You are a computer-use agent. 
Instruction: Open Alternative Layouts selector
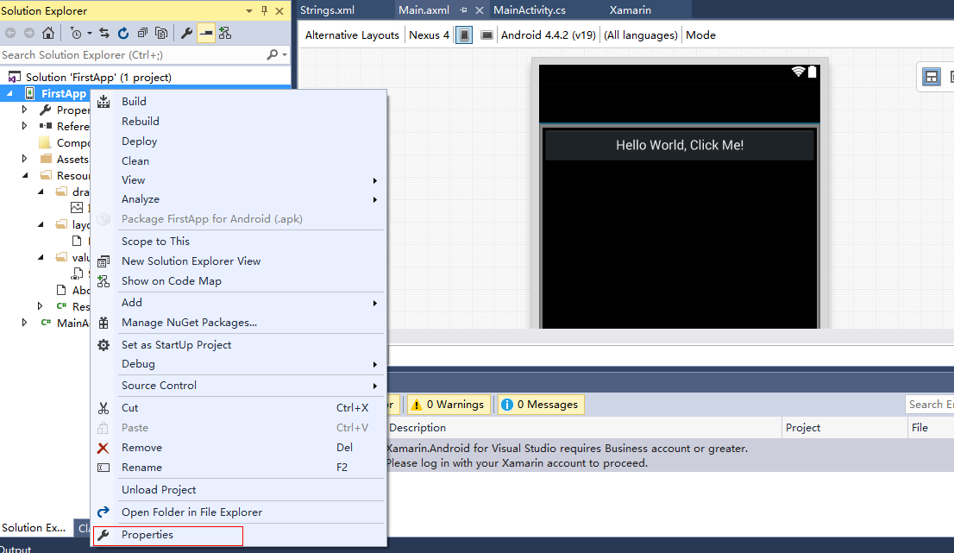(352, 35)
